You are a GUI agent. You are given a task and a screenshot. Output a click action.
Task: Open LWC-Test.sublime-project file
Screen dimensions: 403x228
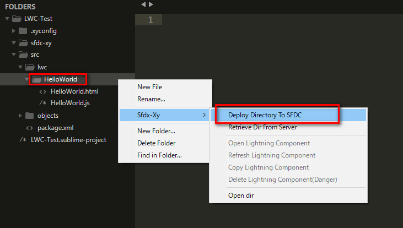[x=68, y=140]
